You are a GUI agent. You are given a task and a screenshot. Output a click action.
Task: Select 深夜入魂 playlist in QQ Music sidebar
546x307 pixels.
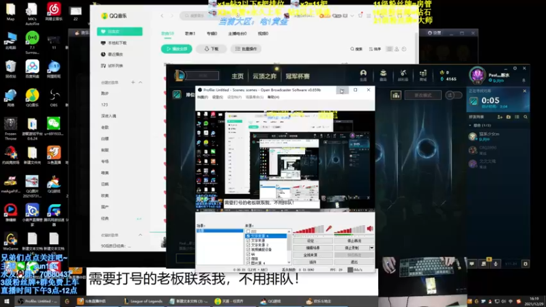coord(109,116)
